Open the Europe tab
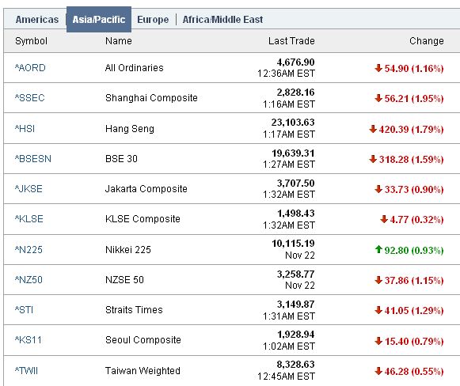Viewport: 460px width, 386px height. pos(153,20)
